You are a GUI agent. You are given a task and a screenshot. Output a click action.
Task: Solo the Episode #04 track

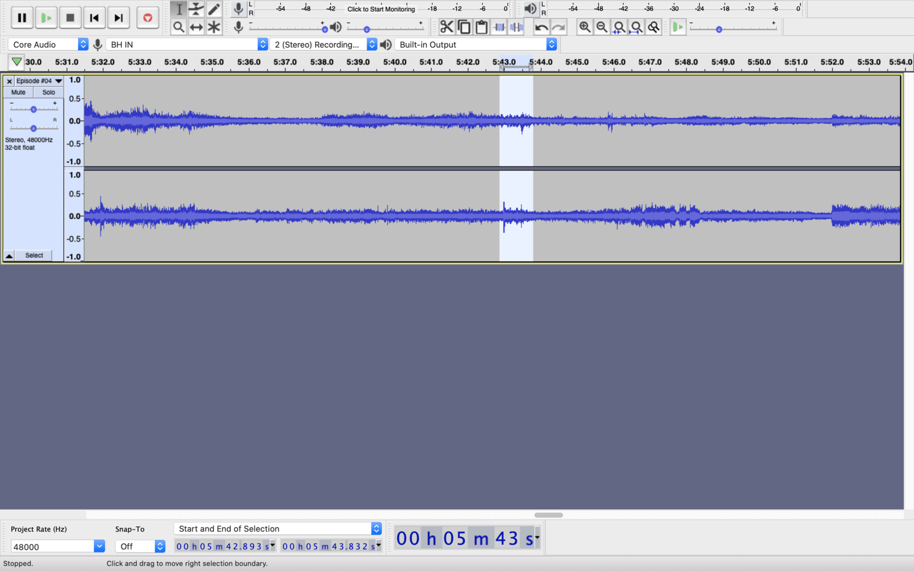[x=48, y=92]
